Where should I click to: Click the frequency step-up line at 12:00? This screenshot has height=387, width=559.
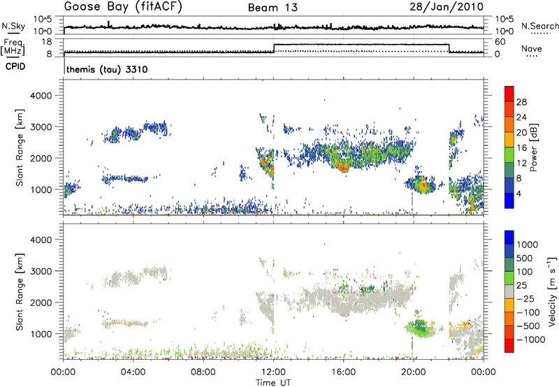click(274, 48)
